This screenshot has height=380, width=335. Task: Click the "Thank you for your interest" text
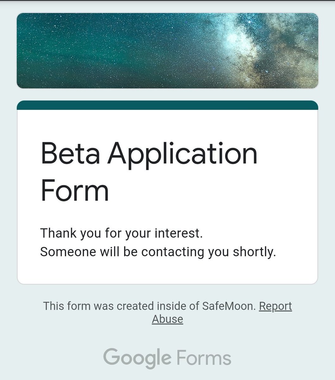pos(121,233)
